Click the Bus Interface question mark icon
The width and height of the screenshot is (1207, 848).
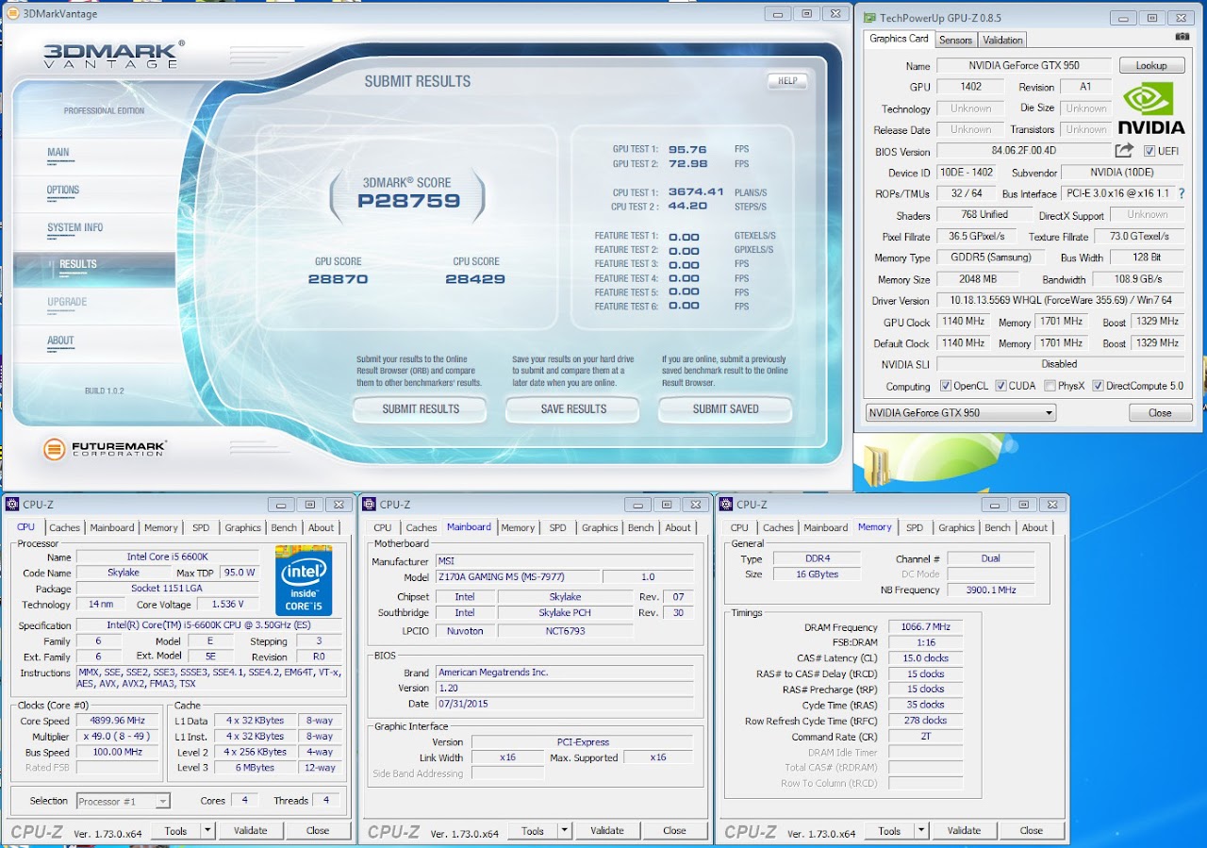(1181, 193)
